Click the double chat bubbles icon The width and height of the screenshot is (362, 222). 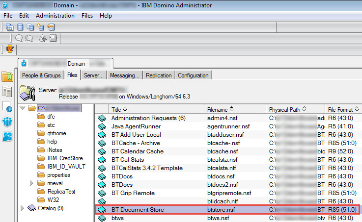29,38
